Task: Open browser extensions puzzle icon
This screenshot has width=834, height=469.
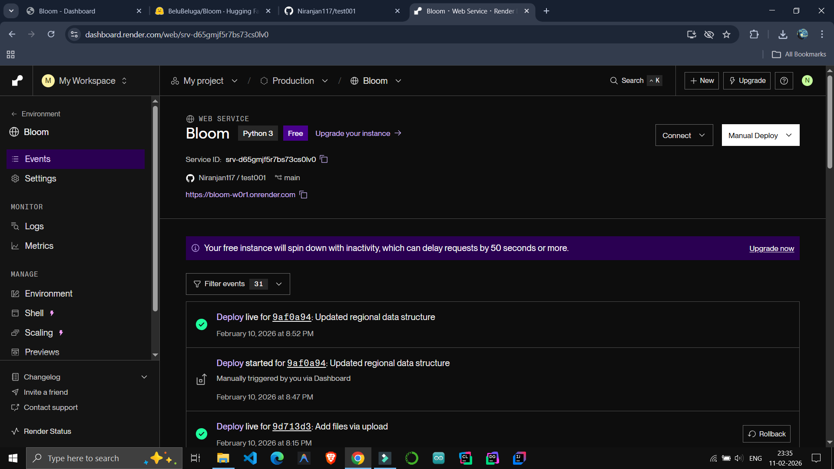Action: tap(754, 34)
